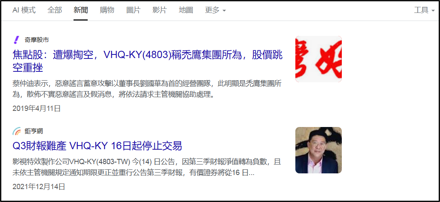
Task: Select the 新聞 tab
Action: 81,10
